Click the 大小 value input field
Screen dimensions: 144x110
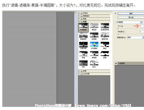coord(142,26)
